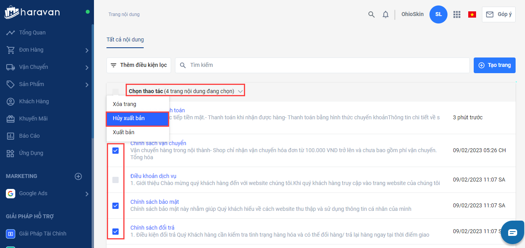Uncheck the Chính sách bảo mật checkbox
Screen dimensions: 525x248
coord(115,205)
